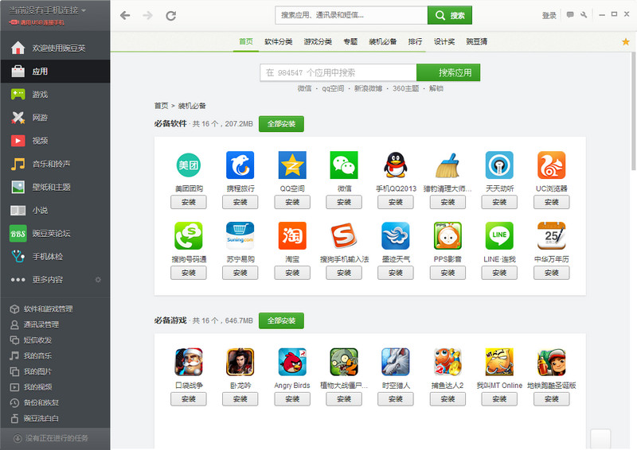Click the 携程旅行 dolphin app icon
This screenshot has width=637, height=450.
(240, 165)
